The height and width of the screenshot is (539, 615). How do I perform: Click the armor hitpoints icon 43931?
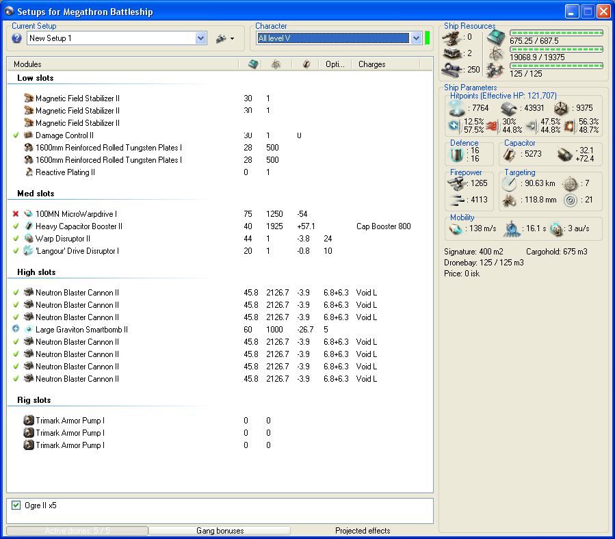[x=509, y=108]
